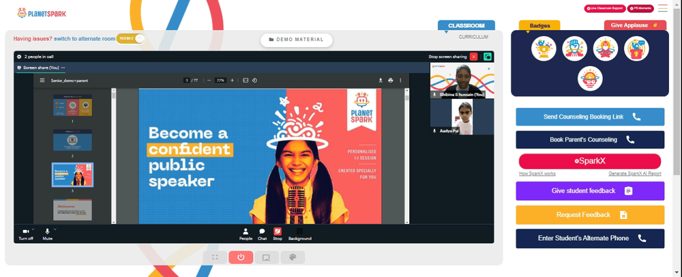Click Generate SparkX AI Report link

click(634, 173)
